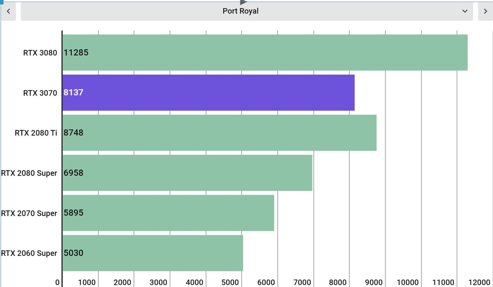Viewport: 493px width, 287px height.
Task: Go to the next benchmark chart arrow
Action: (485, 11)
